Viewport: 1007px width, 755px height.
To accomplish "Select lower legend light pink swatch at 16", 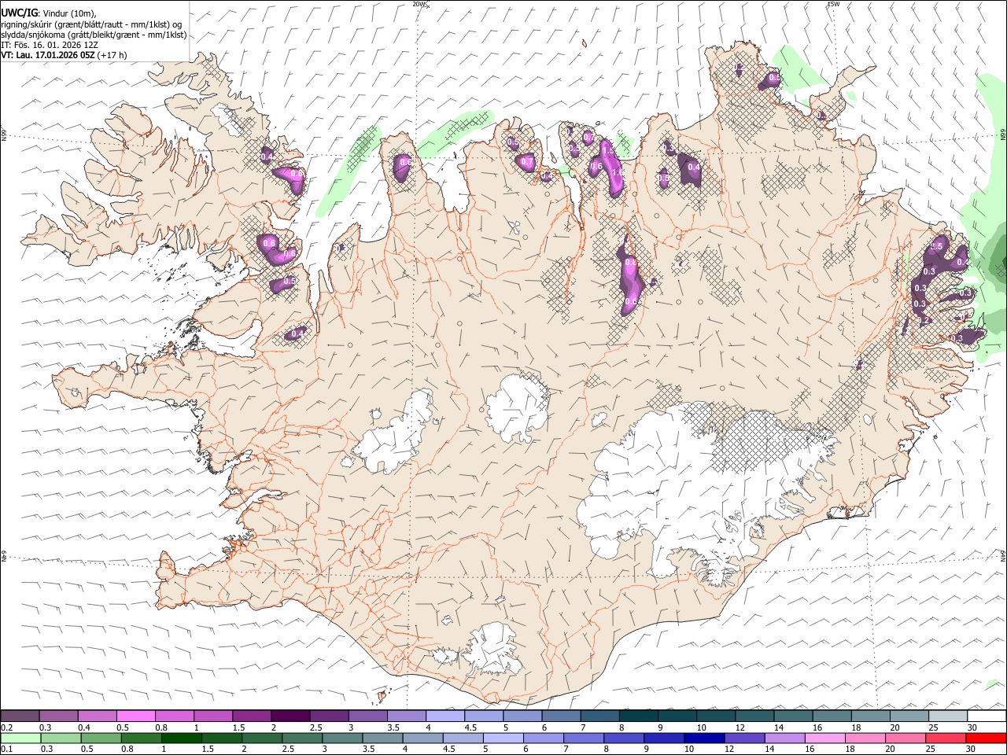I will 826,738.
